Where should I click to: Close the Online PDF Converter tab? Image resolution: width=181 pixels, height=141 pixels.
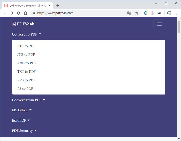point(50,5)
